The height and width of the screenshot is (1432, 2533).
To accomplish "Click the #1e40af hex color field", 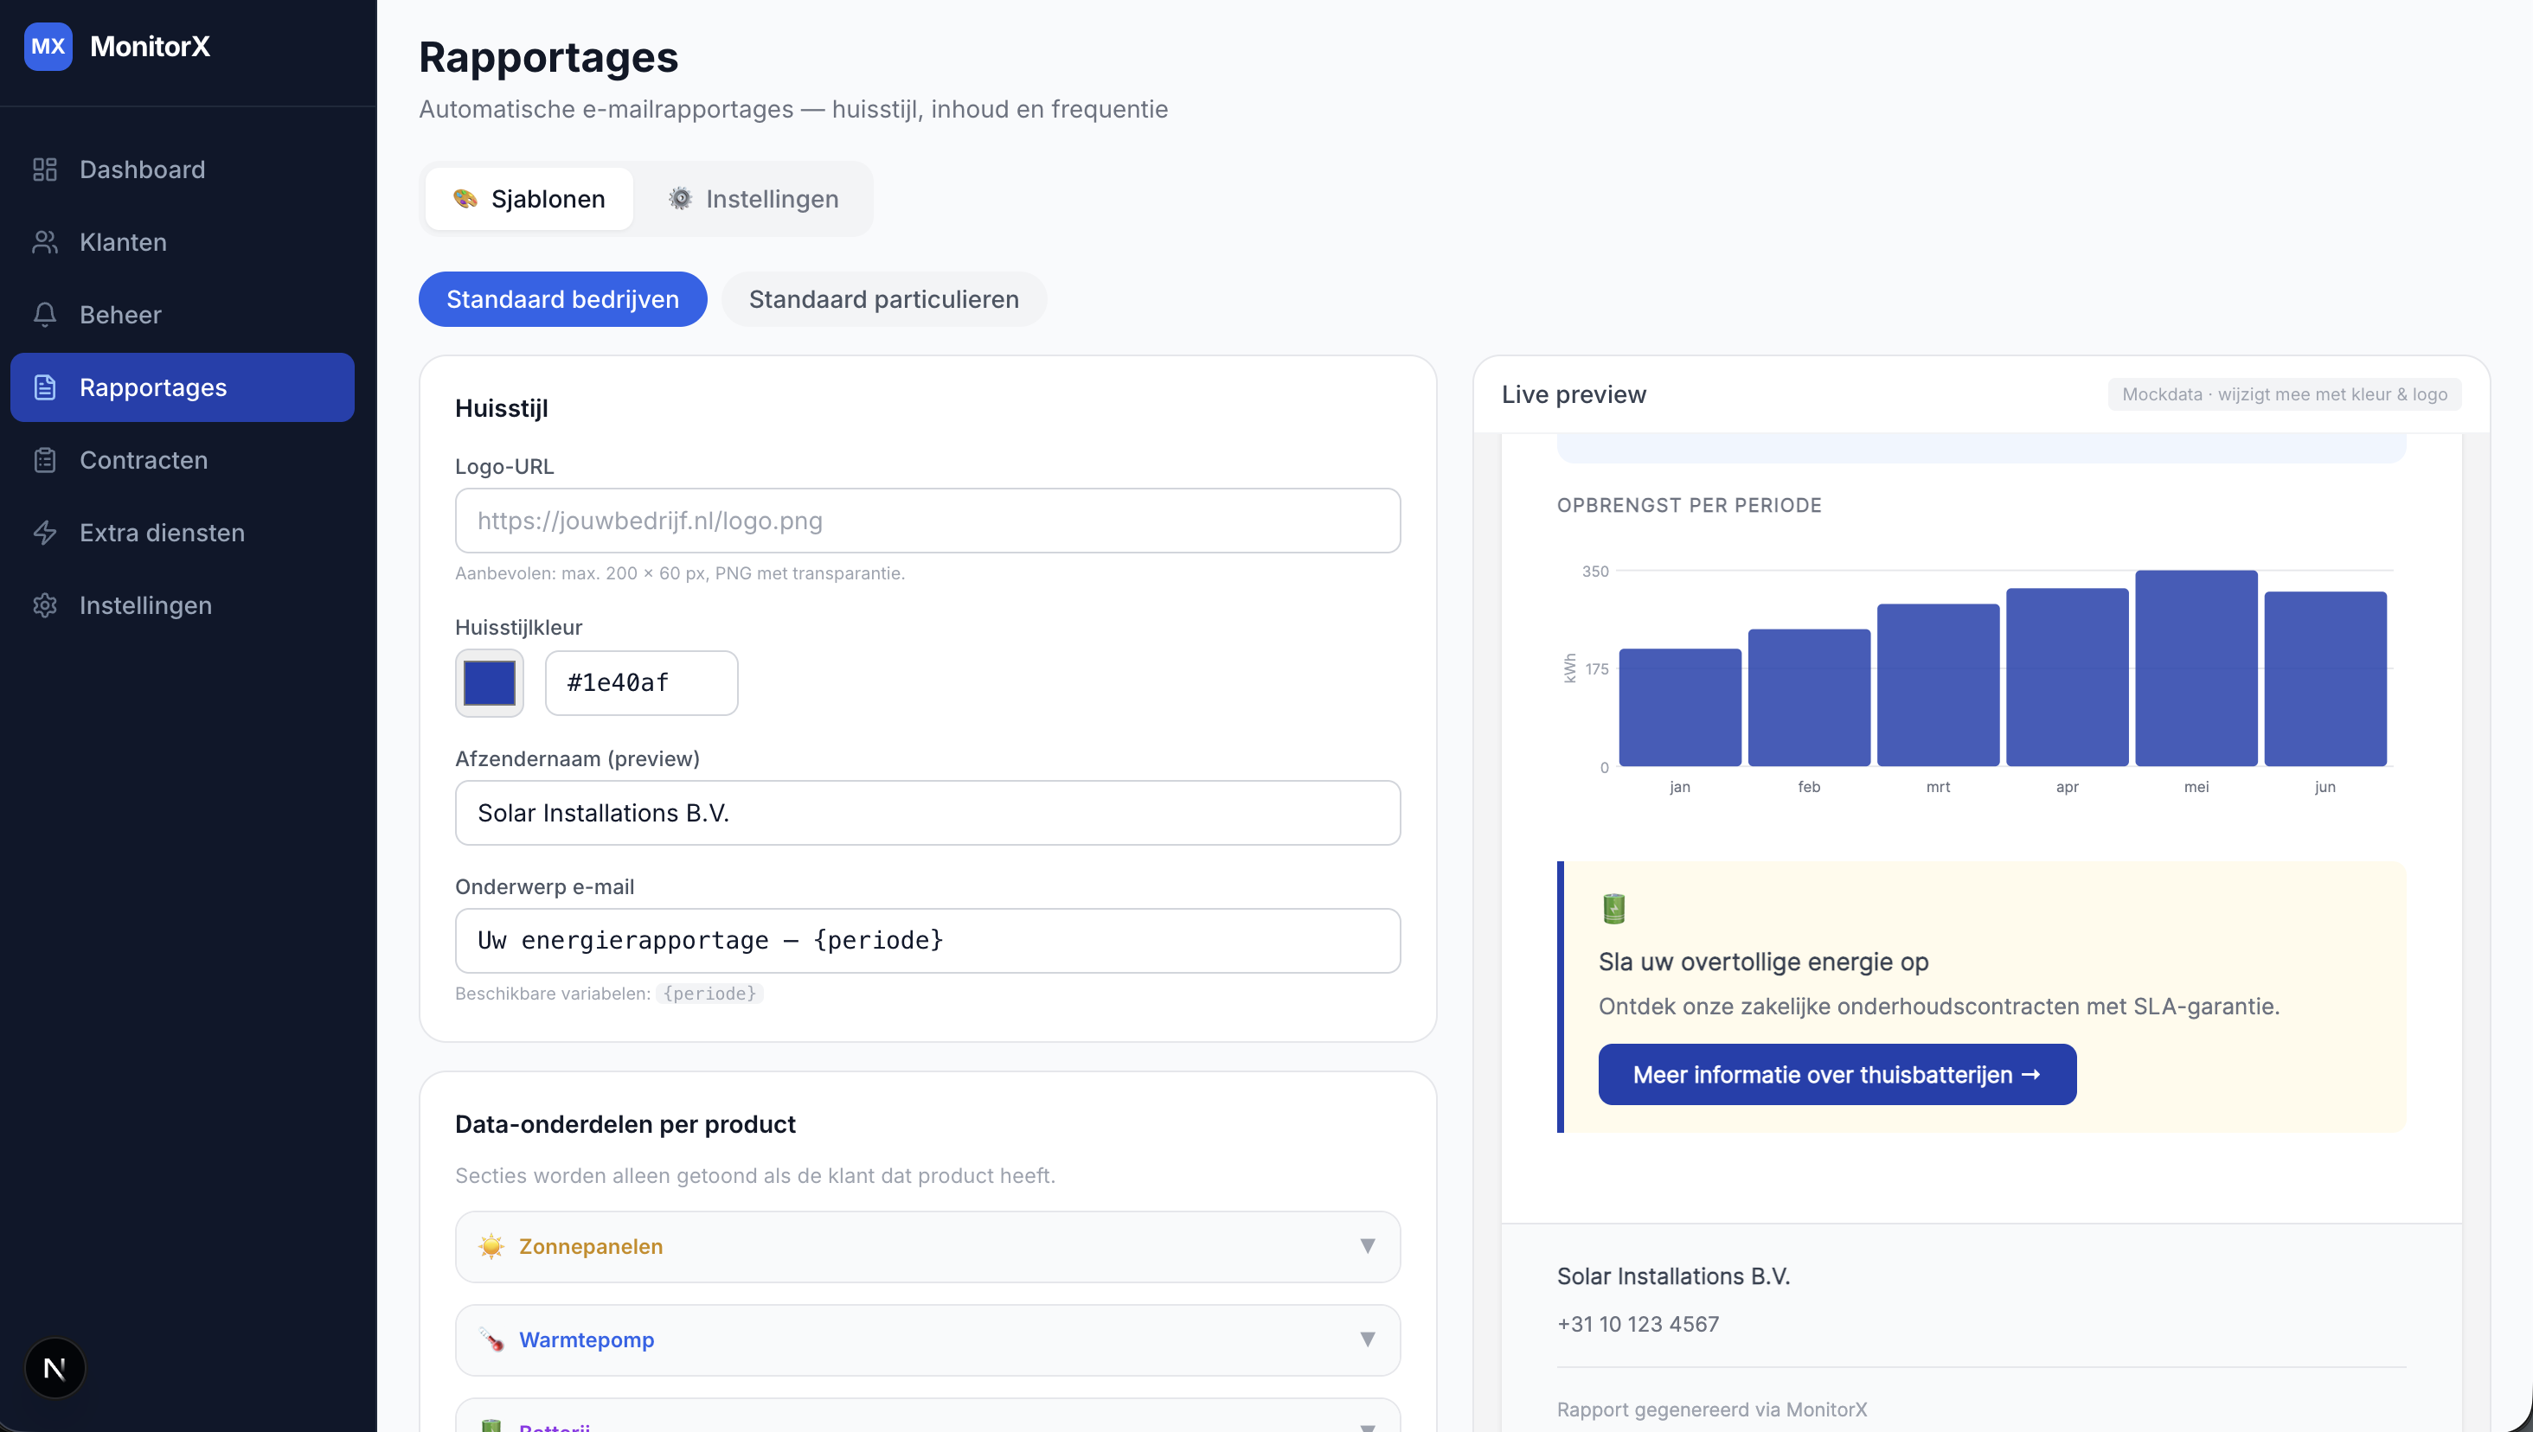I will [x=641, y=682].
